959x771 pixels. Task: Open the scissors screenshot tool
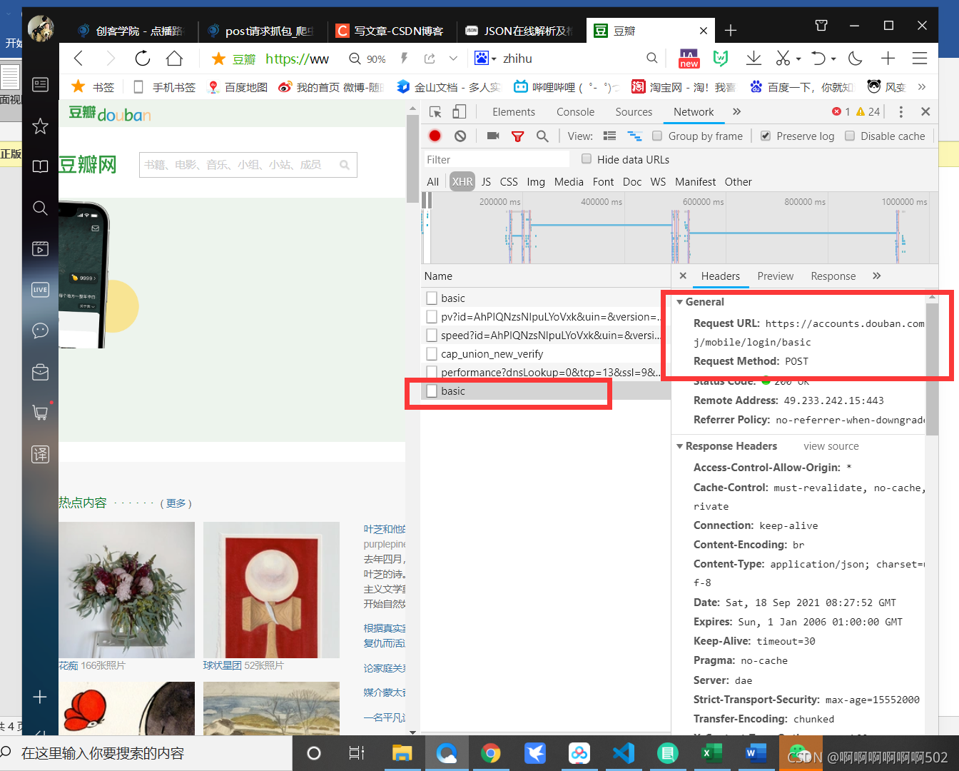pos(783,59)
